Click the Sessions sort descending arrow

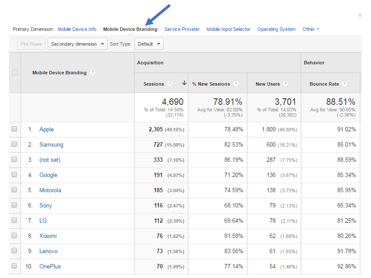pyautogui.click(x=184, y=83)
